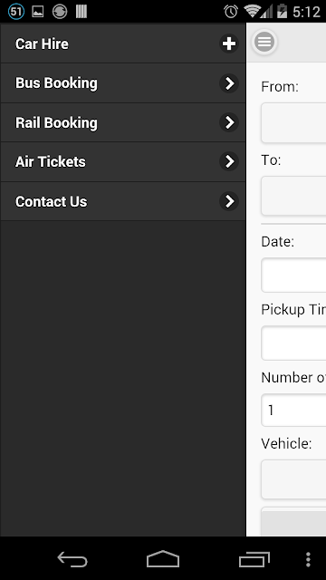
Task: Open the To destination dropdown
Action: click(x=293, y=196)
